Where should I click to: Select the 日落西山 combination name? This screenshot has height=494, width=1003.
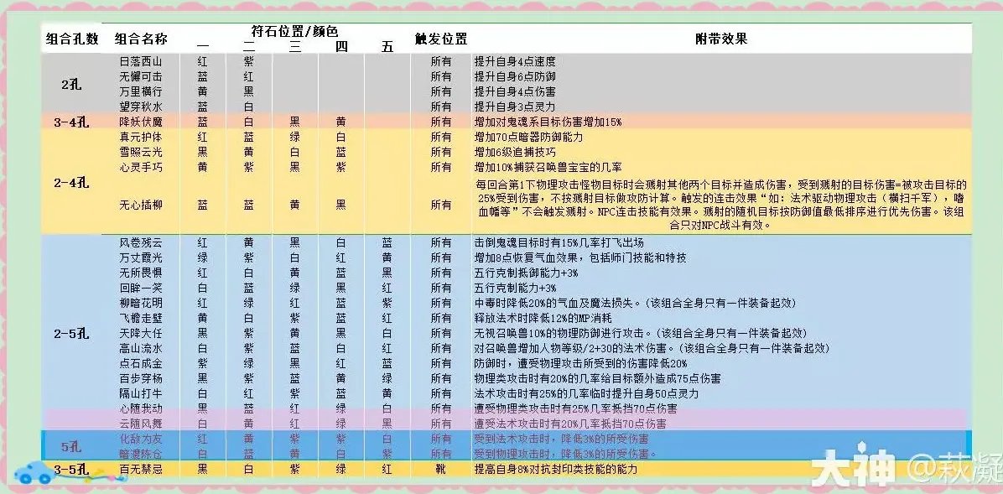(x=143, y=60)
